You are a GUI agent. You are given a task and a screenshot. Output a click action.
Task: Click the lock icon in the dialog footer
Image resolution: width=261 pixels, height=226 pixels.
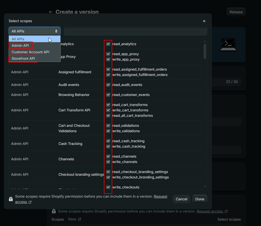[11, 199]
